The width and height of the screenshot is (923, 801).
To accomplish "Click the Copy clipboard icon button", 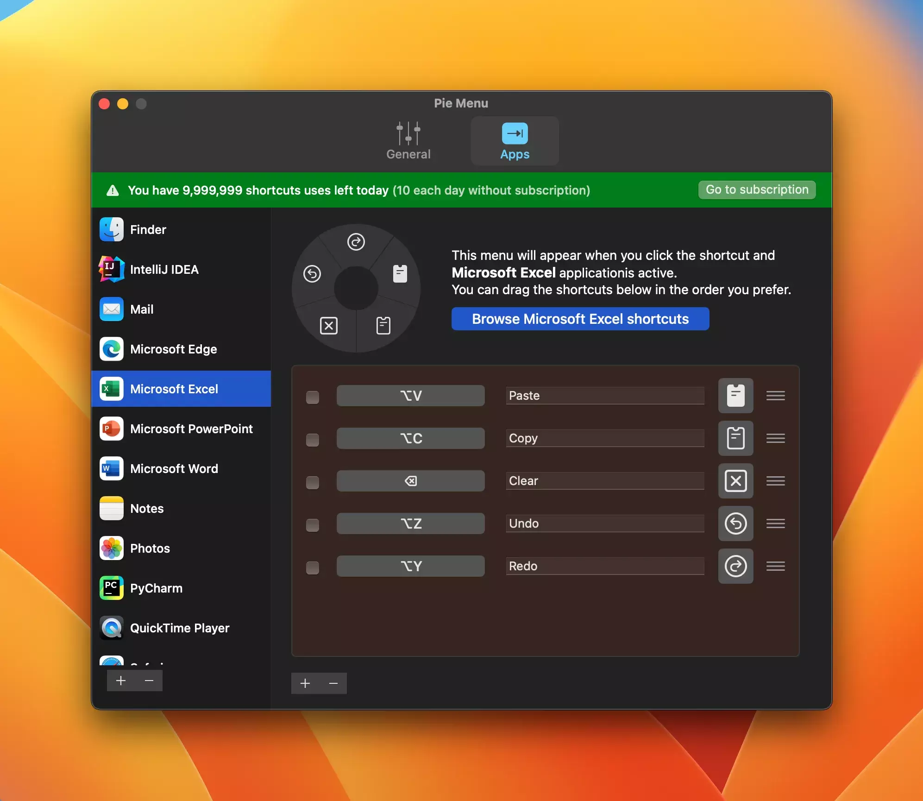I will coord(735,438).
